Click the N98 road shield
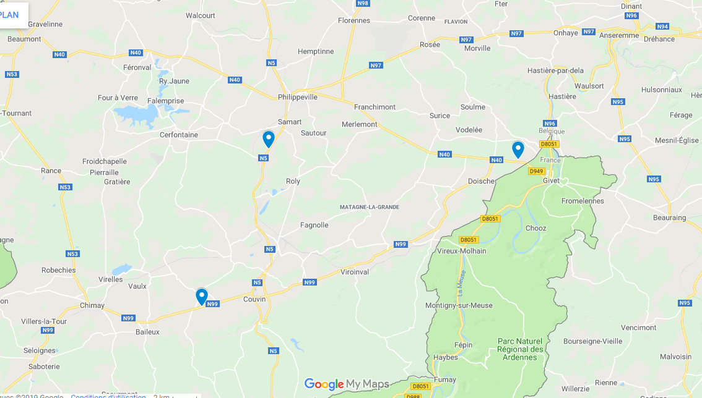Viewport: 702px width, 398px height. click(363, 3)
